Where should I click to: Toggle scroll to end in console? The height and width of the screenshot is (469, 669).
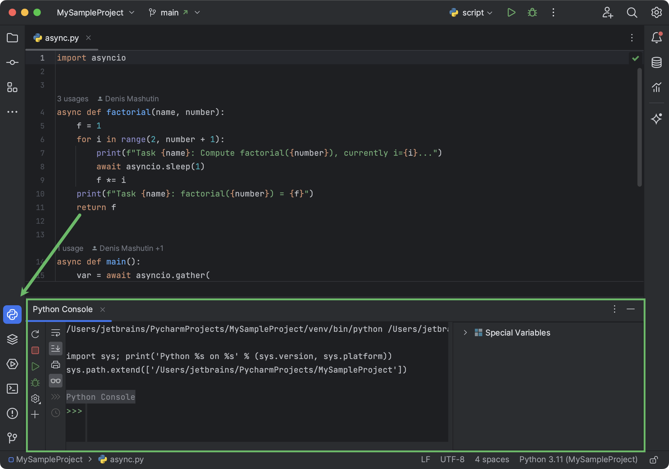tap(56, 349)
